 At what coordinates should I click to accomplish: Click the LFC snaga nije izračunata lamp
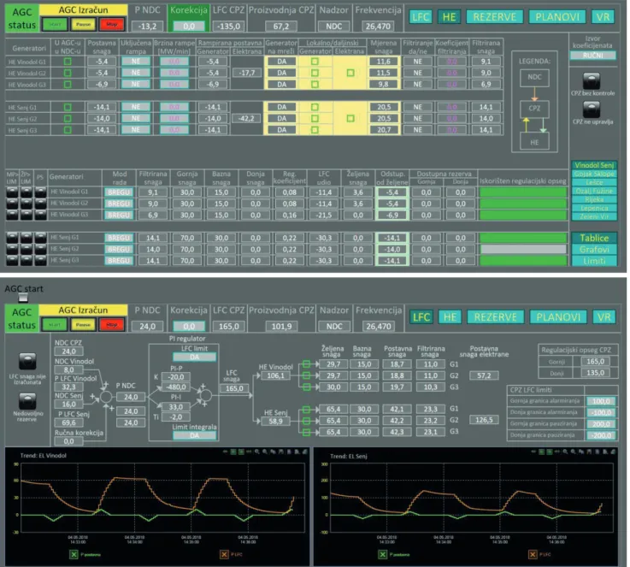[x=27, y=362]
